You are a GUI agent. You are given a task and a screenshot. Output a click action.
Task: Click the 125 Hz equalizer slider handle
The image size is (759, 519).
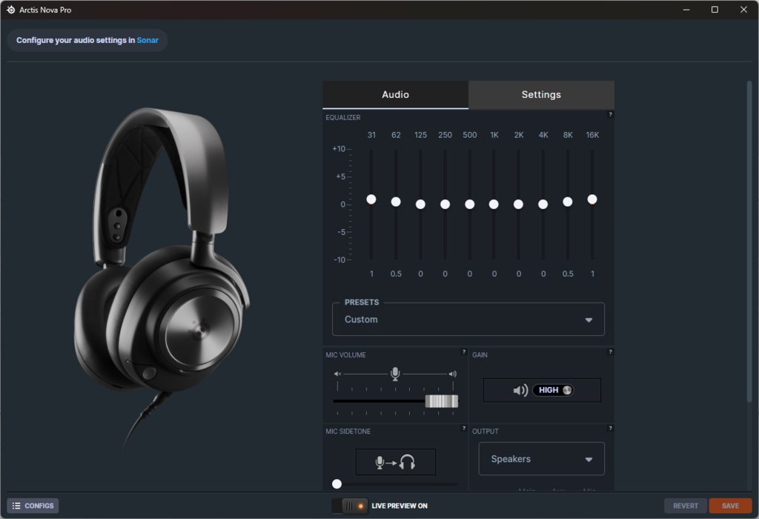[421, 205]
